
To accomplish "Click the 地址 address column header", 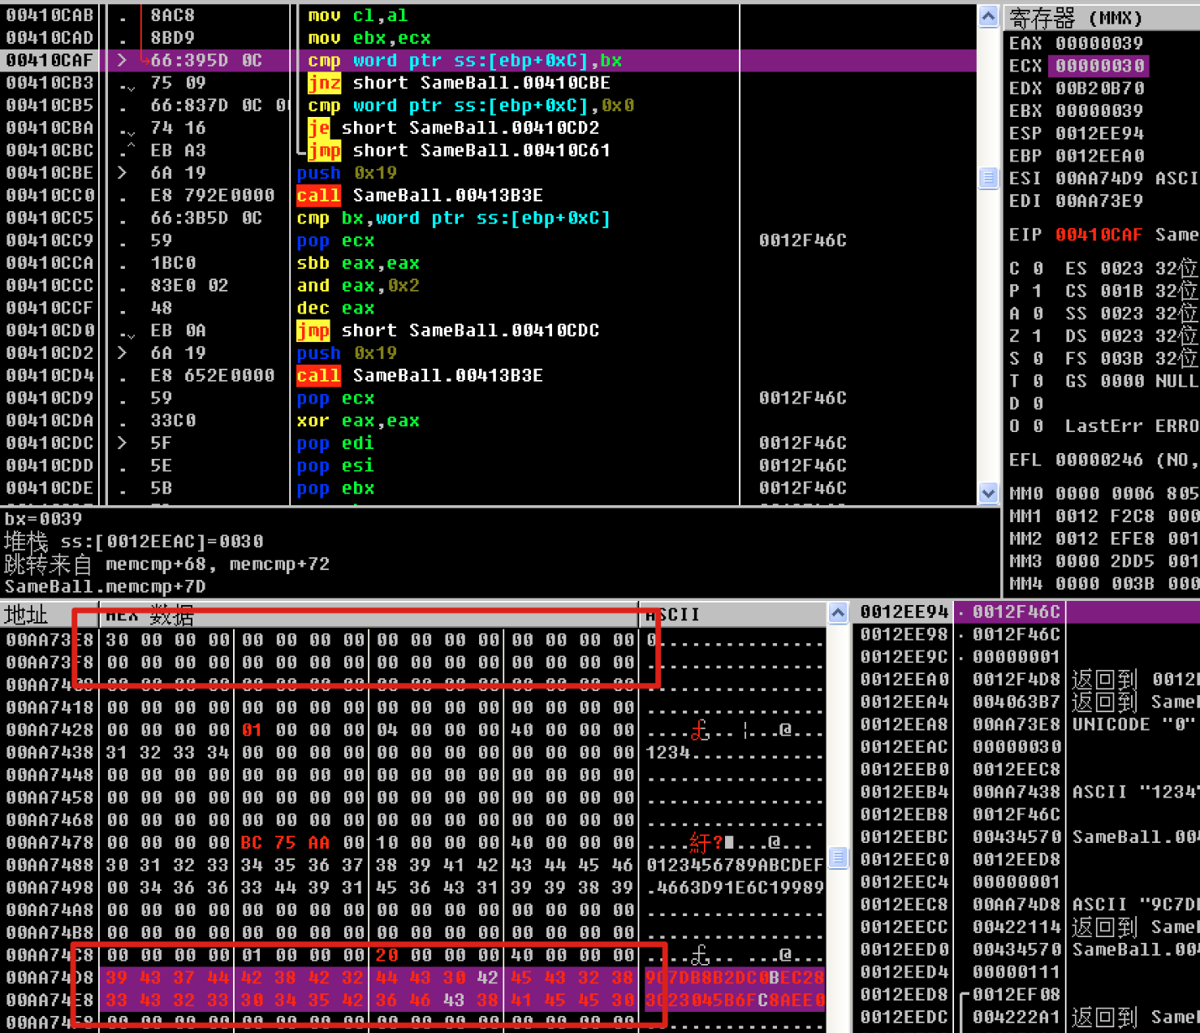I will coord(26,615).
